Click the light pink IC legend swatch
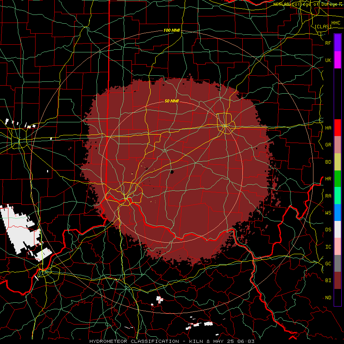The height and width of the screenshot is (344, 344). (338, 247)
